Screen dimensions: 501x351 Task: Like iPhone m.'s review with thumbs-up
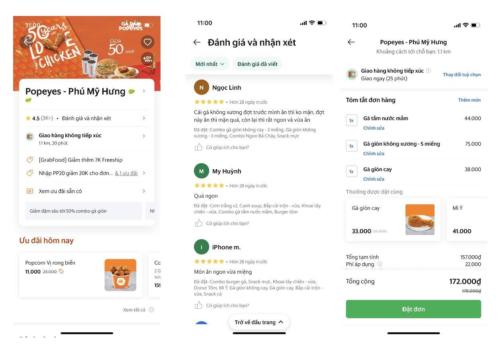pyautogui.click(x=198, y=305)
